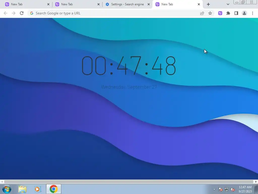The image size is (258, 194).
Task: Close the second New Tab
Action: click(x=99, y=4)
